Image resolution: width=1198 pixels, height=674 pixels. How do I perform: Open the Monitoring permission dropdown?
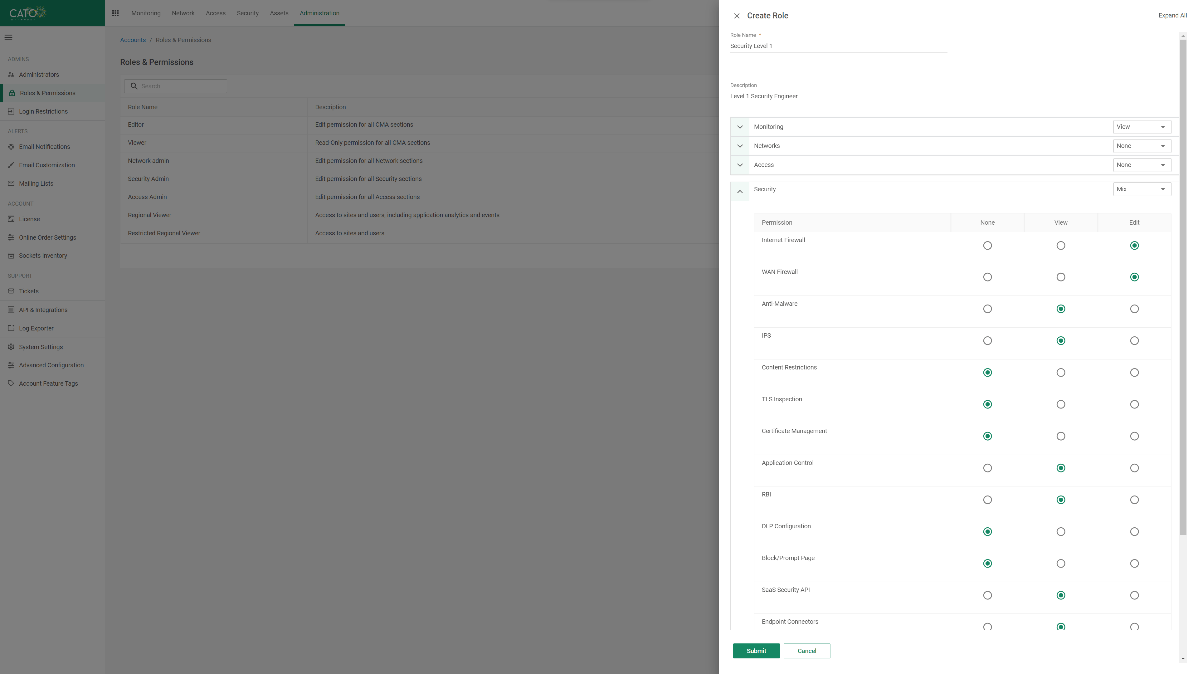[1142, 127]
